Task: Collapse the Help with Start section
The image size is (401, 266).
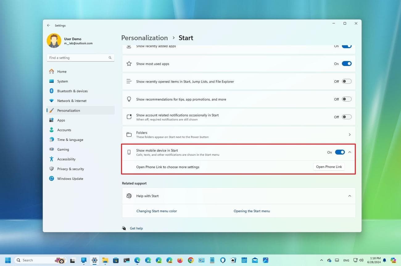Action: (x=349, y=196)
